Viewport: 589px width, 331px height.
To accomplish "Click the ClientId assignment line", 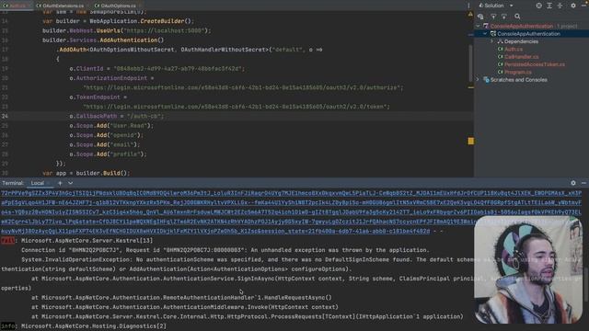I will coord(157,69).
